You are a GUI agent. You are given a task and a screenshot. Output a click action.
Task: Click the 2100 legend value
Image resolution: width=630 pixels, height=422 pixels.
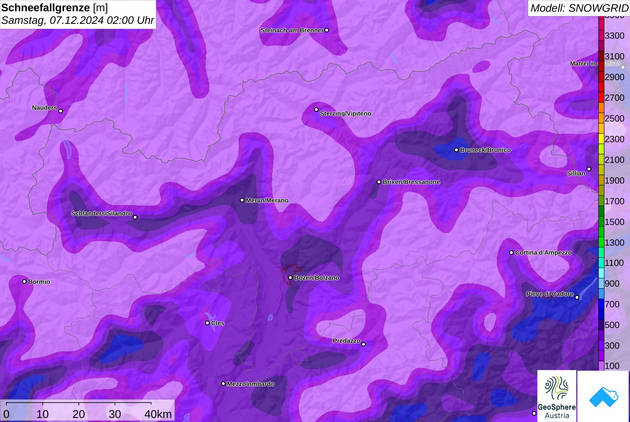(x=615, y=160)
